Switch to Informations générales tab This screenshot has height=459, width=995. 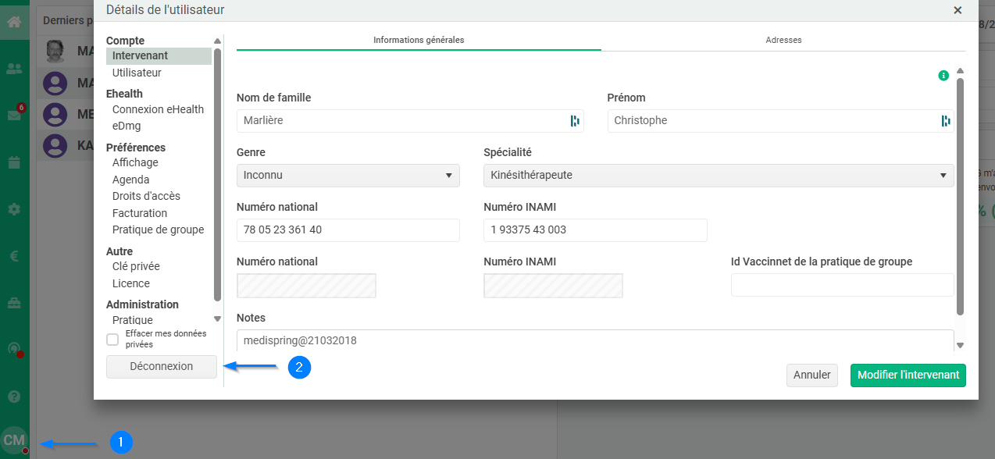[419, 40]
